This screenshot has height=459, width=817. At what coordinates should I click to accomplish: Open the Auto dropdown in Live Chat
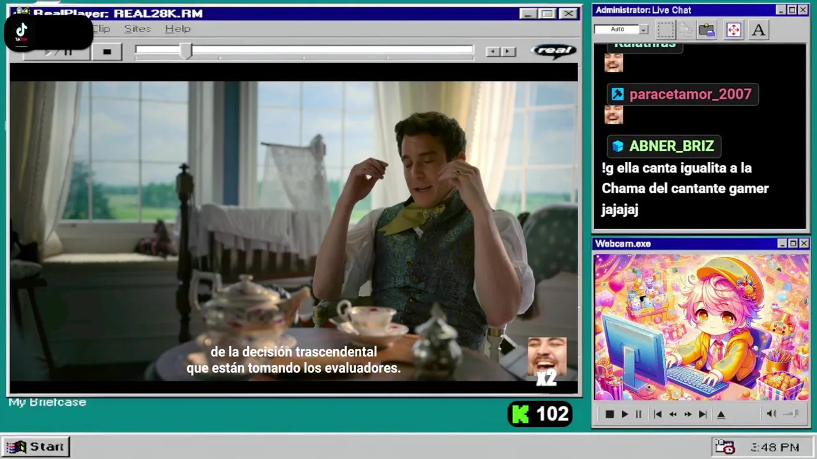(x=643, y=29)
